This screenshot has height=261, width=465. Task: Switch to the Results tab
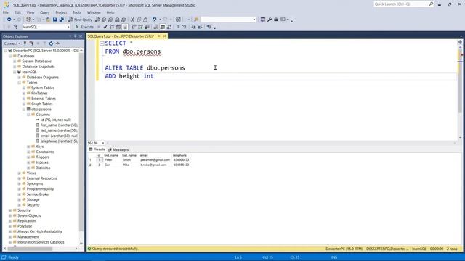coord(97,149)
